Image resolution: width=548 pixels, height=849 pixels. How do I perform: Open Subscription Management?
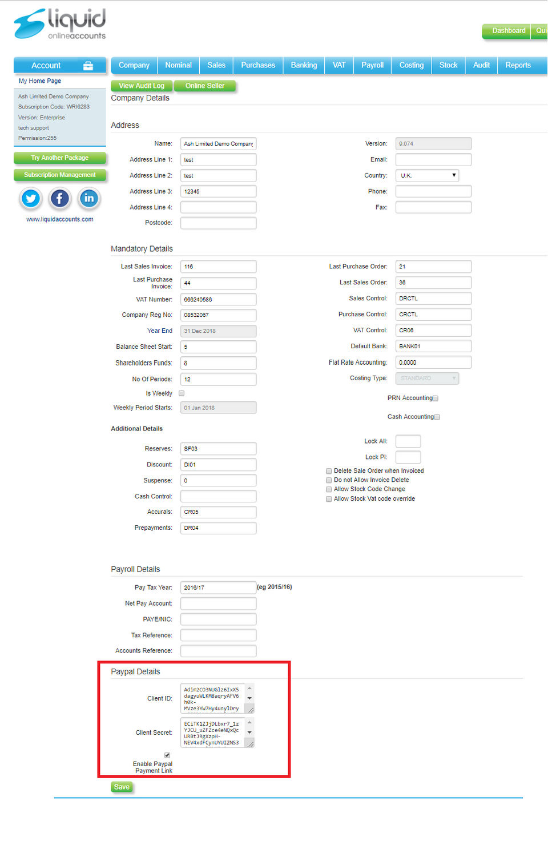[x=60, y=175]
